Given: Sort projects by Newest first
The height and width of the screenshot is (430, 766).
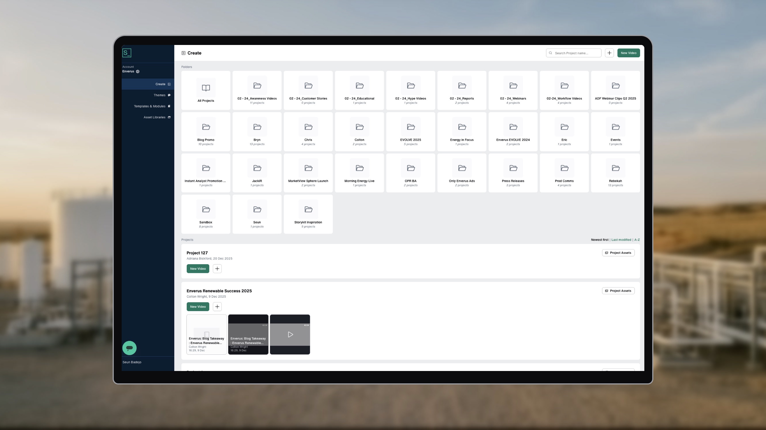Looking at the screenshot, I should 600,240.
